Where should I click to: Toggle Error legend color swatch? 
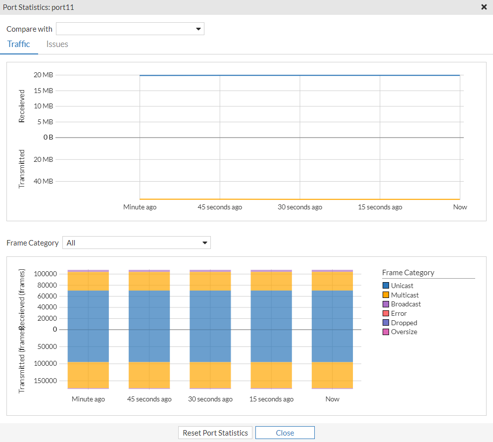pos(386,313)
